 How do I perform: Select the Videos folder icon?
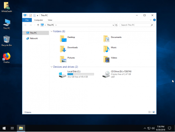(106, 59)
